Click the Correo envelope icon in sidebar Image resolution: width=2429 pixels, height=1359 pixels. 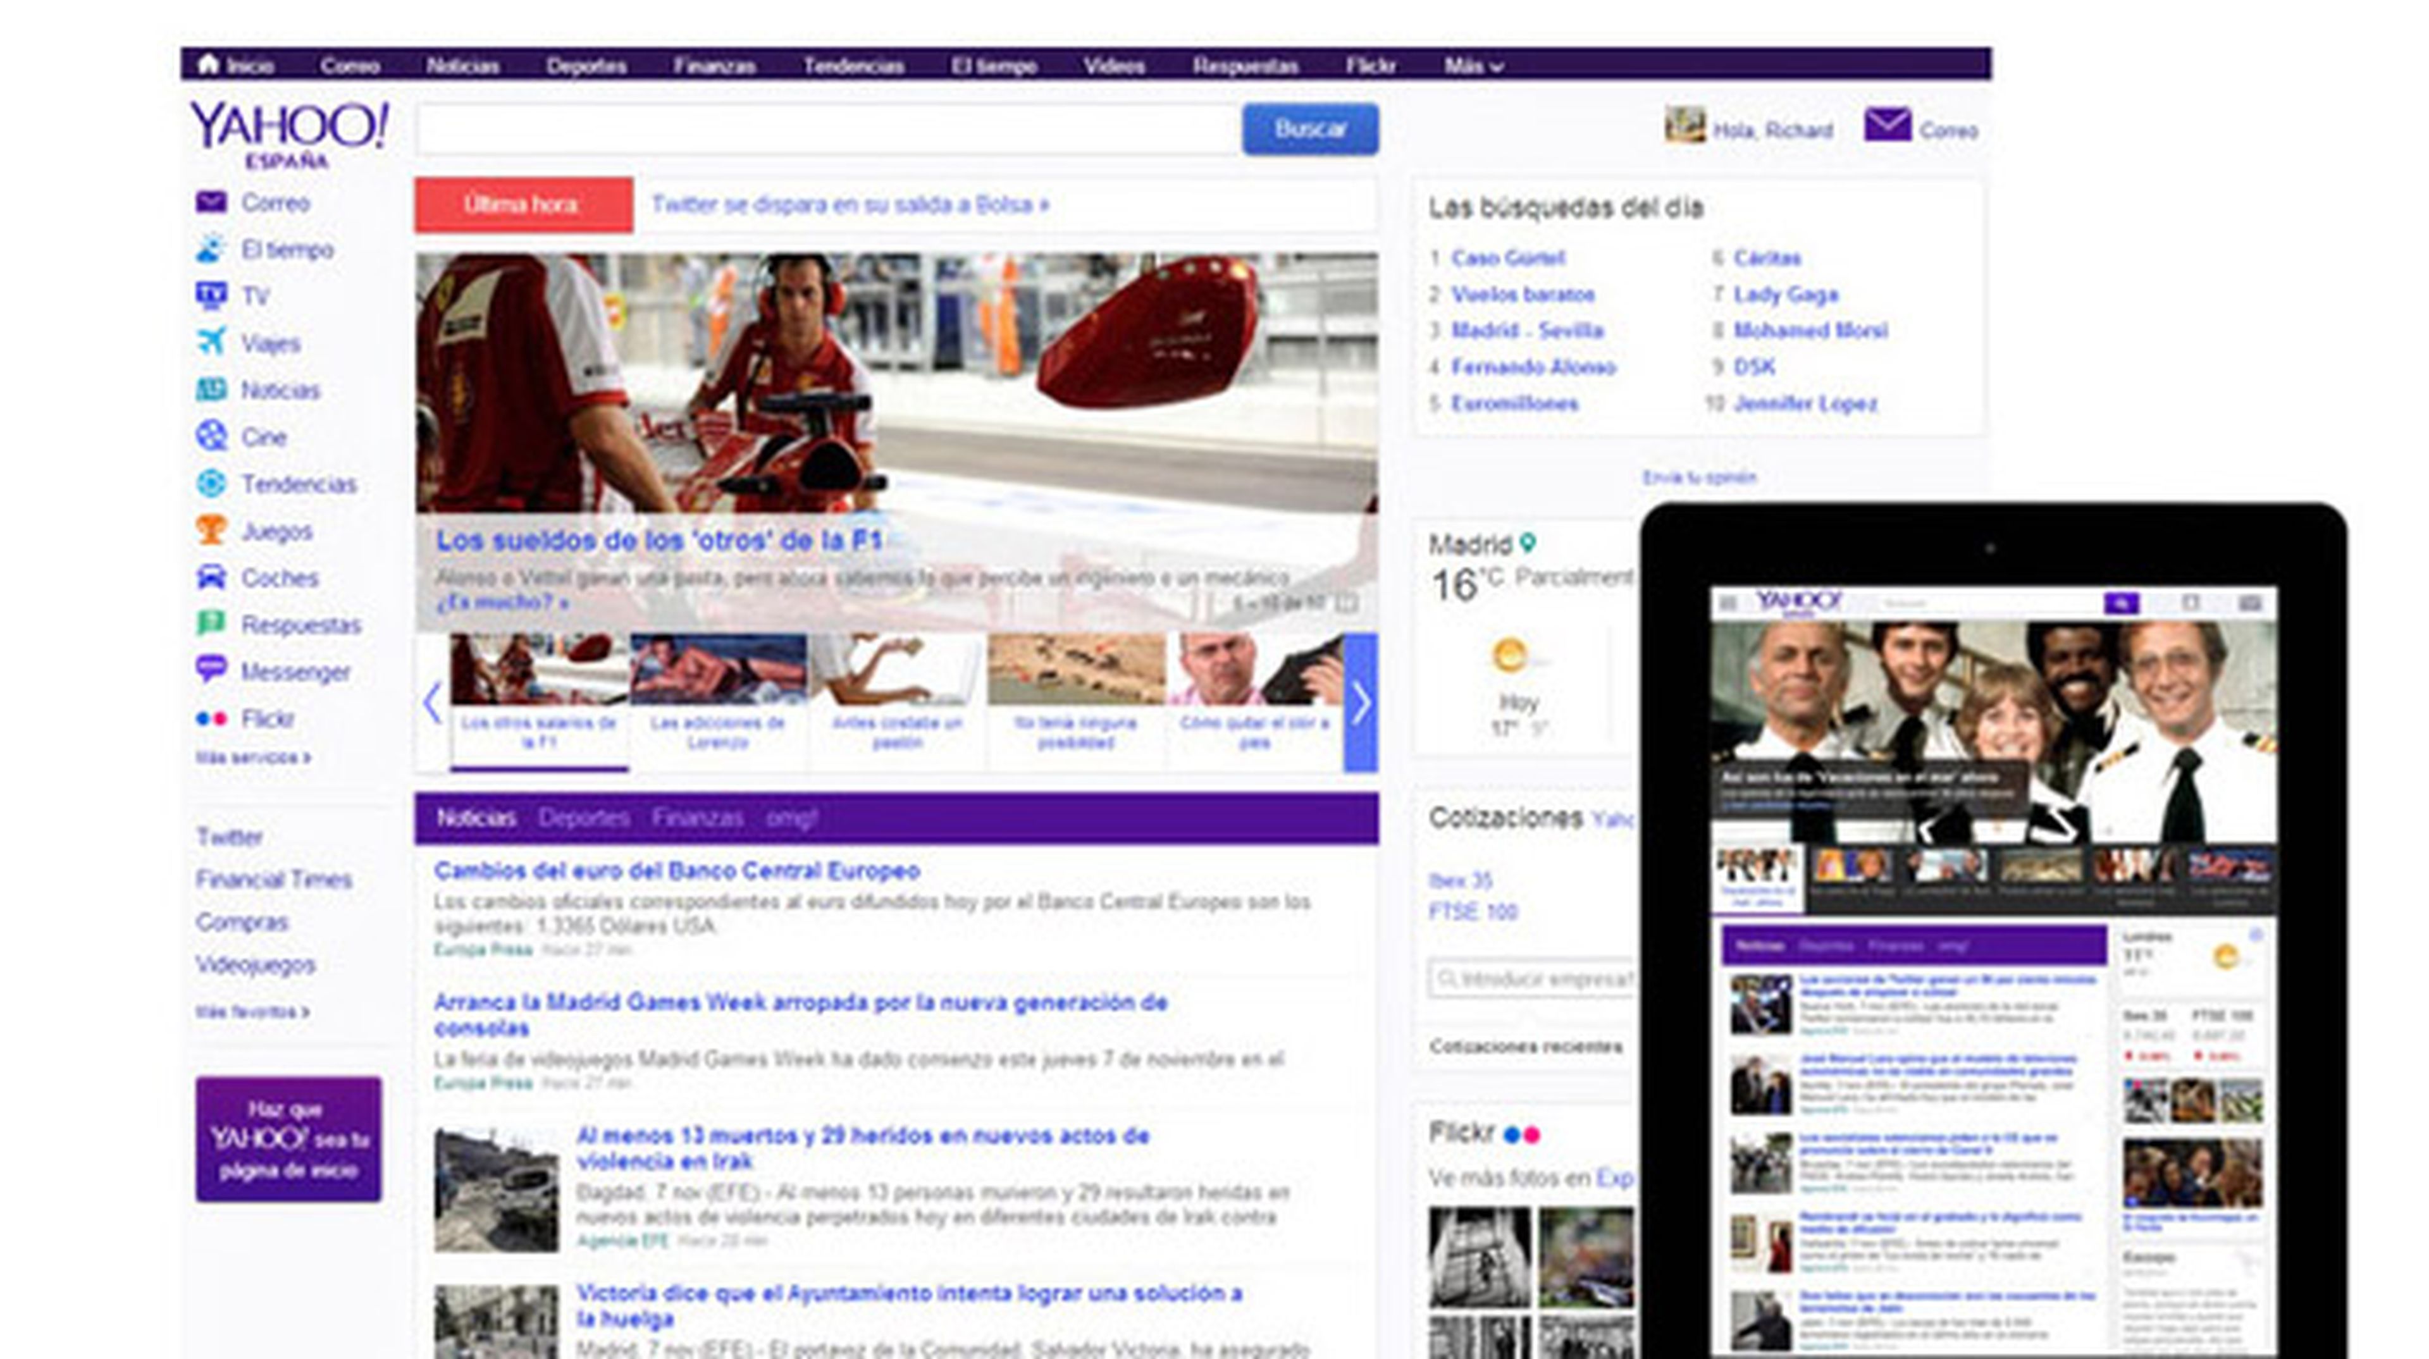pos(210,202)
